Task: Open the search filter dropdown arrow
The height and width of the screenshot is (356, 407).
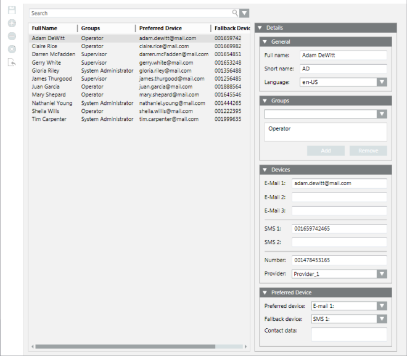Action: pyautogui.click(x=244, y=13)
